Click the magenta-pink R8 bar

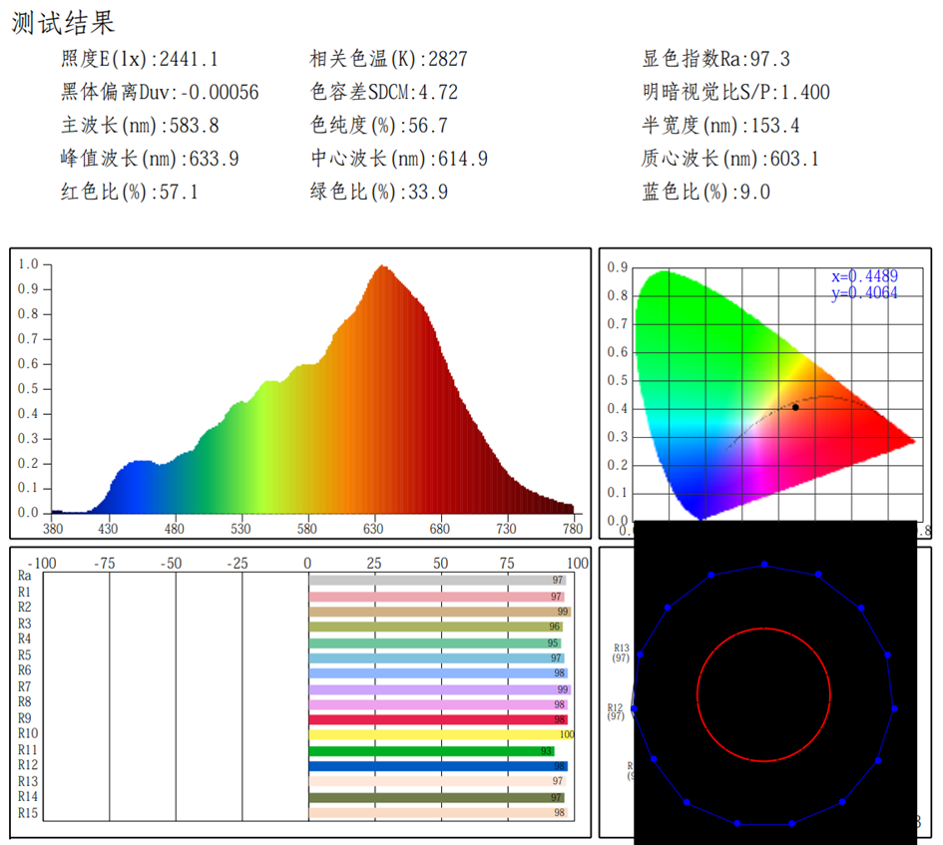[x=438, y=704]
